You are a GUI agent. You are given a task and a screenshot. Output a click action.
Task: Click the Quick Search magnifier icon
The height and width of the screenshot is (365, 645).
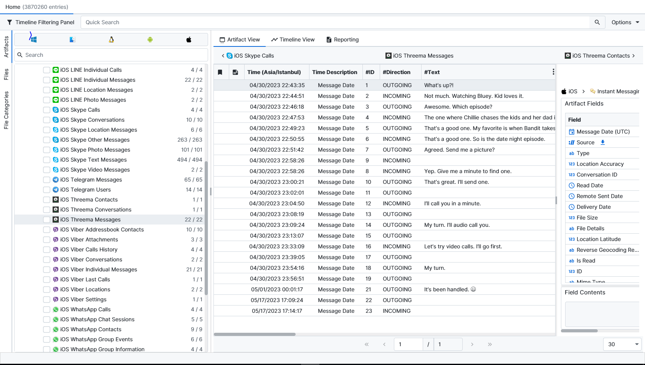(x=597, y=22)
